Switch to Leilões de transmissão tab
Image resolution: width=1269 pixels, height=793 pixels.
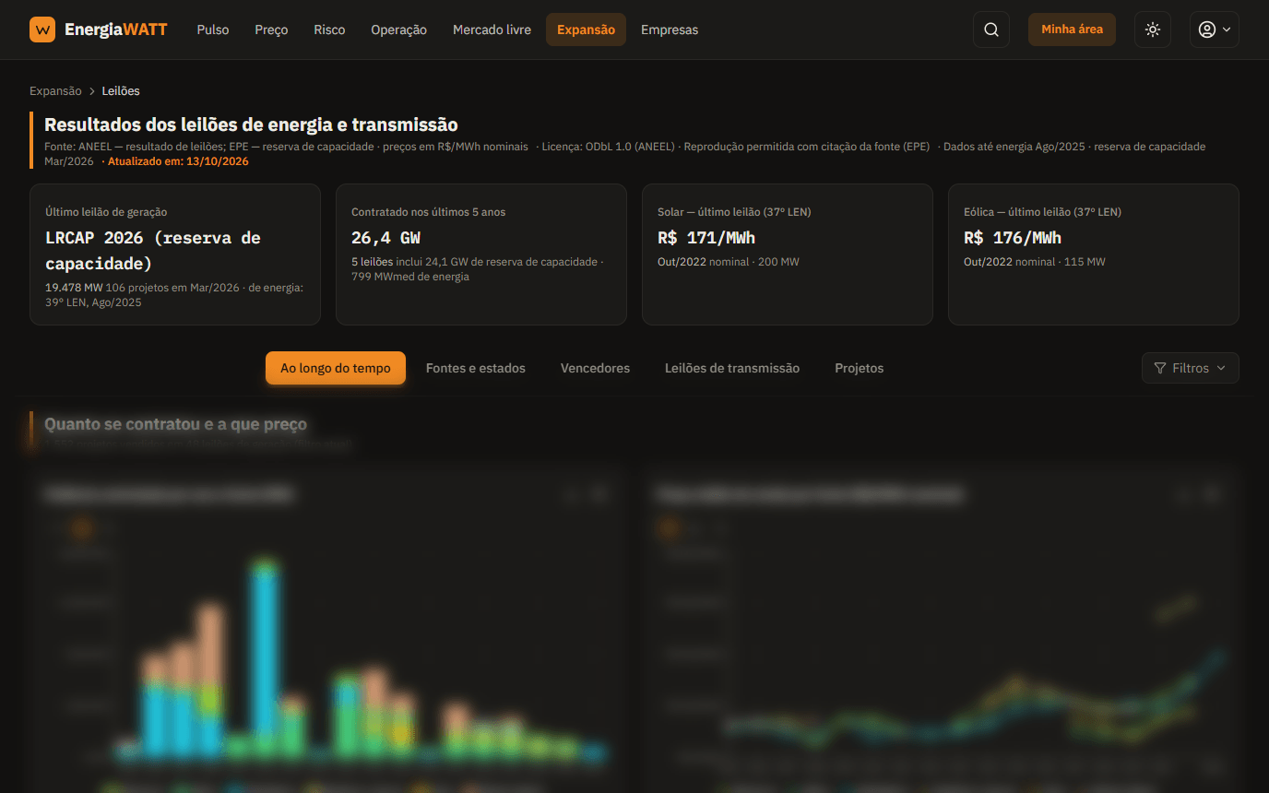(x=732, y=368)
